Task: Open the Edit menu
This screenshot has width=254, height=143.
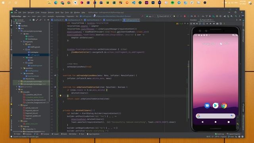Action: pyautogui.click(x=20, y=12)
